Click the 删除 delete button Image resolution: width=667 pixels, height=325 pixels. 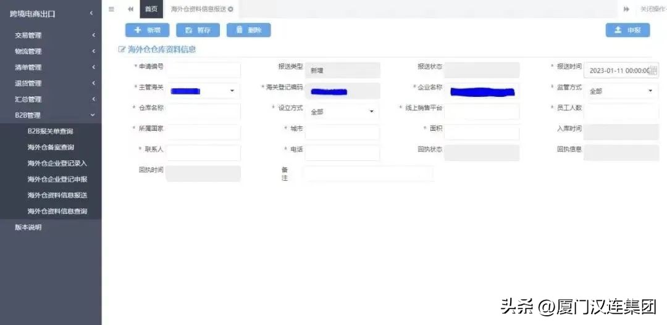[248, 30]
